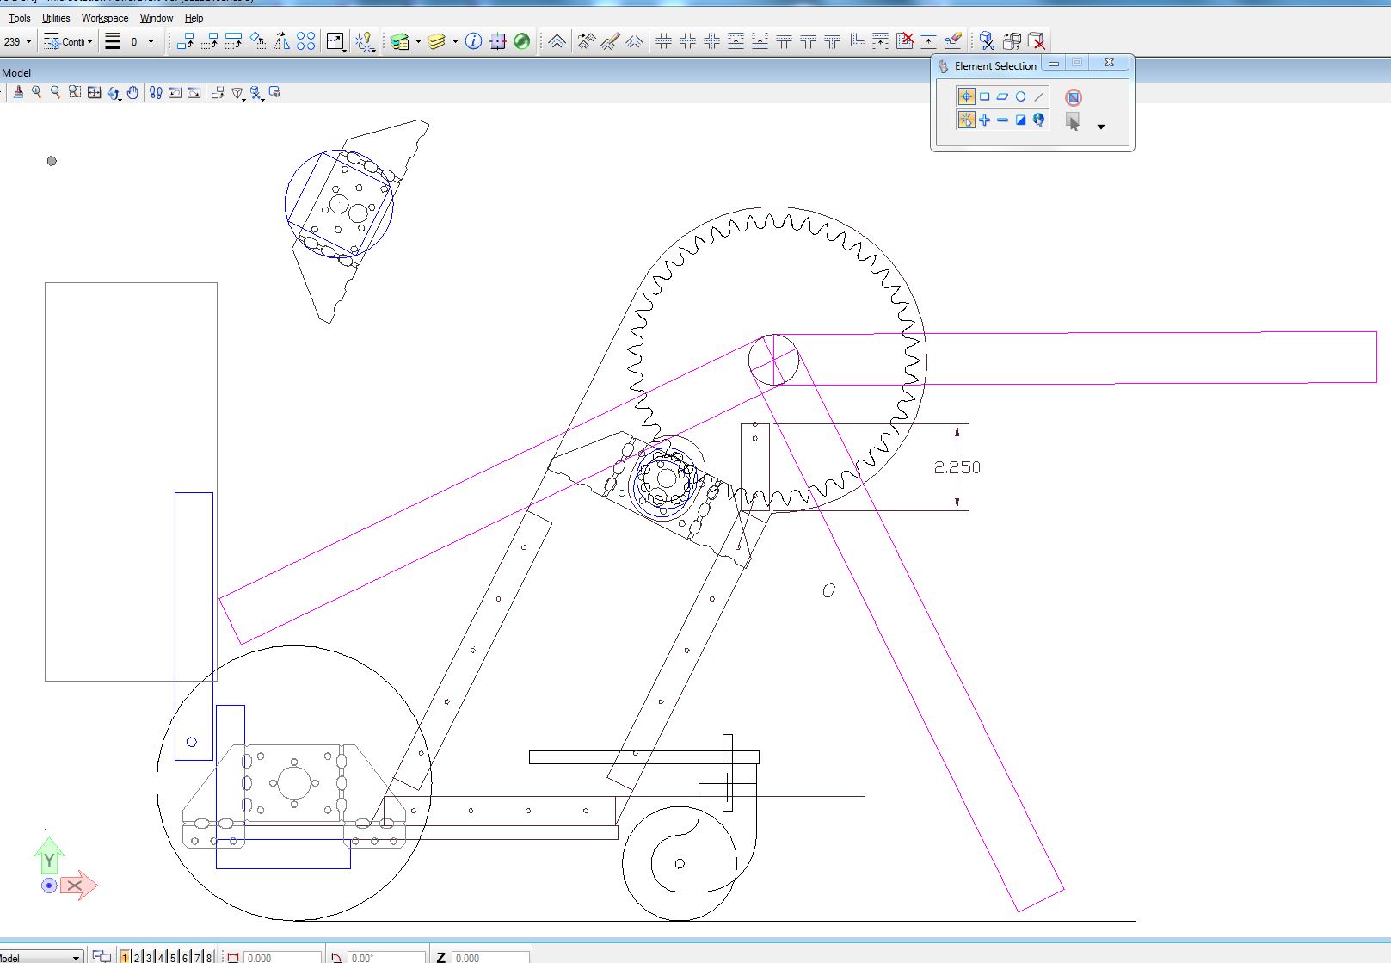Open the line weight 0 dropdown
This screenshot has width=1391, height=963.
coord(151,41)
